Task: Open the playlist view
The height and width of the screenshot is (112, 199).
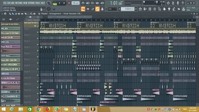Action: click(x=140, y=9)
